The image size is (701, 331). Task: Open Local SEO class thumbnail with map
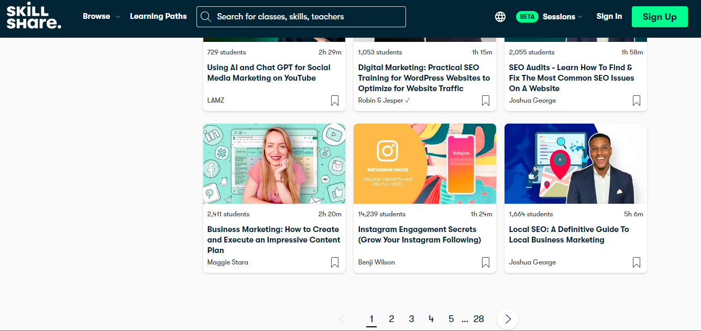click(576, 163)
